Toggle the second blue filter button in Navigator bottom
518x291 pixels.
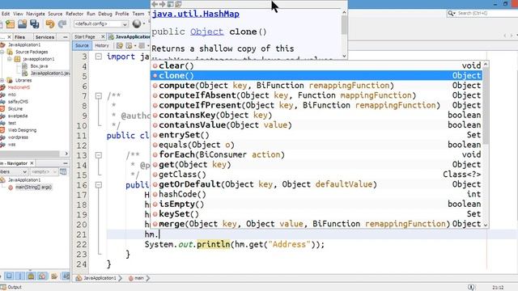(x=19, y=276)
